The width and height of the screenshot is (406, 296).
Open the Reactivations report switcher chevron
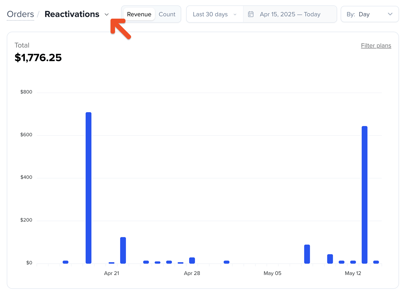pyautogui.click(x=107, y=14)
